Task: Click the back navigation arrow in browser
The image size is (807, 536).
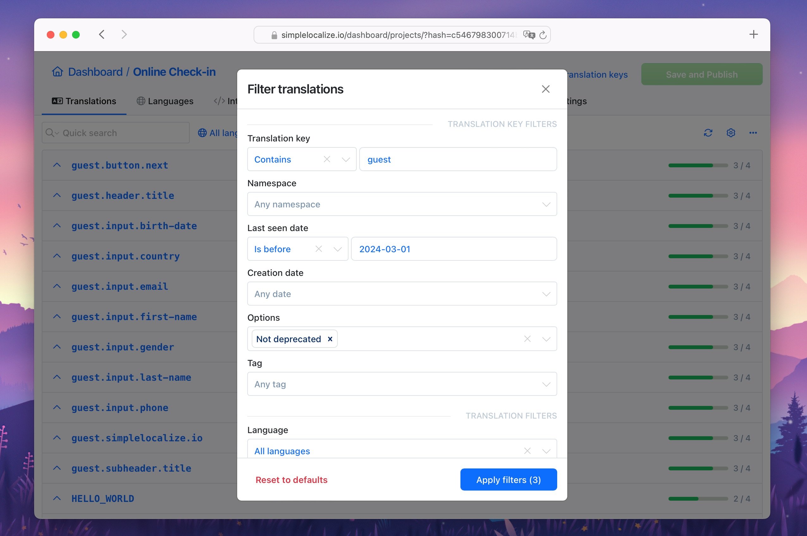Action: click(x=101, y=34)
